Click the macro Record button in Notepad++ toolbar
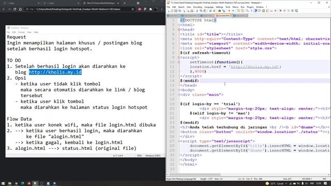331x186 pixels. click(x=280, y=11)
